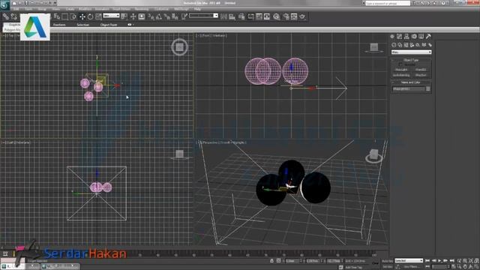The image size is (480, 270).
Task: Open the Curve Editor
Action: [x=259, y=16]
